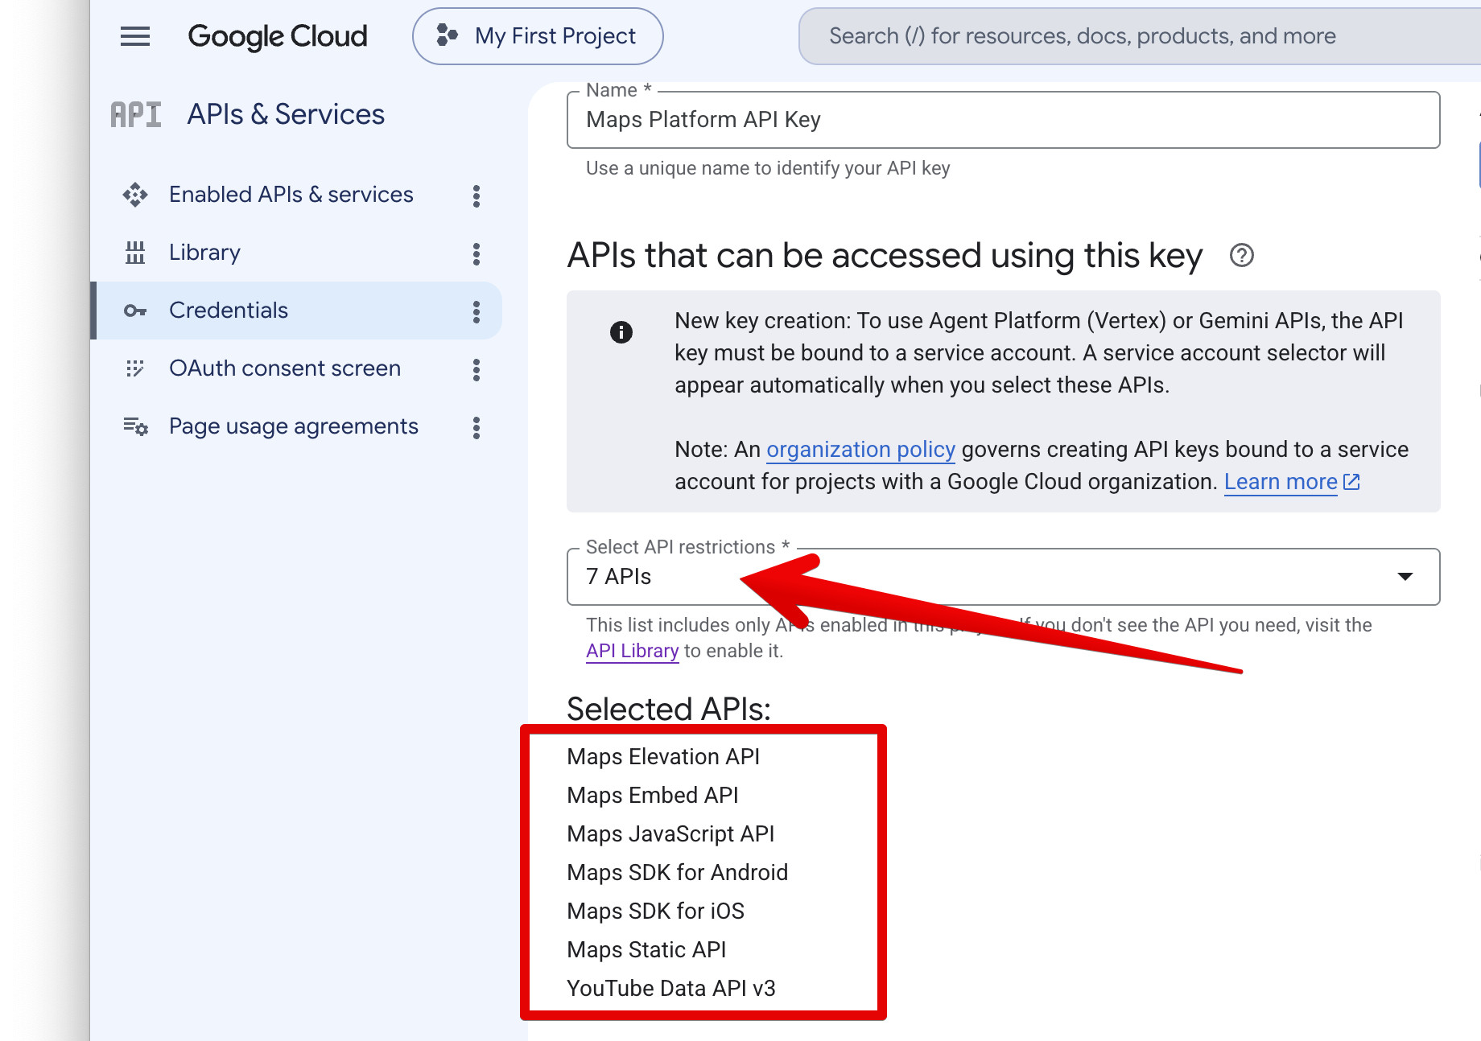Open more options for Credentials
Screen dimensions: 1481x1041
[x=476, y=311]
